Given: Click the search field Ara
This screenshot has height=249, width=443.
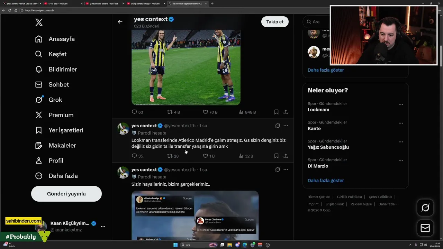Looking at the screenshot, I should pos(316,22).
